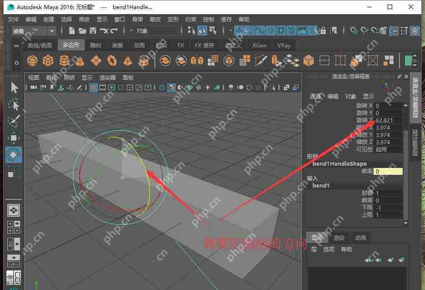Screen dimensions: 425x290
Task: Switch to single perspective view layout
Action: click(x=14, y=210)
